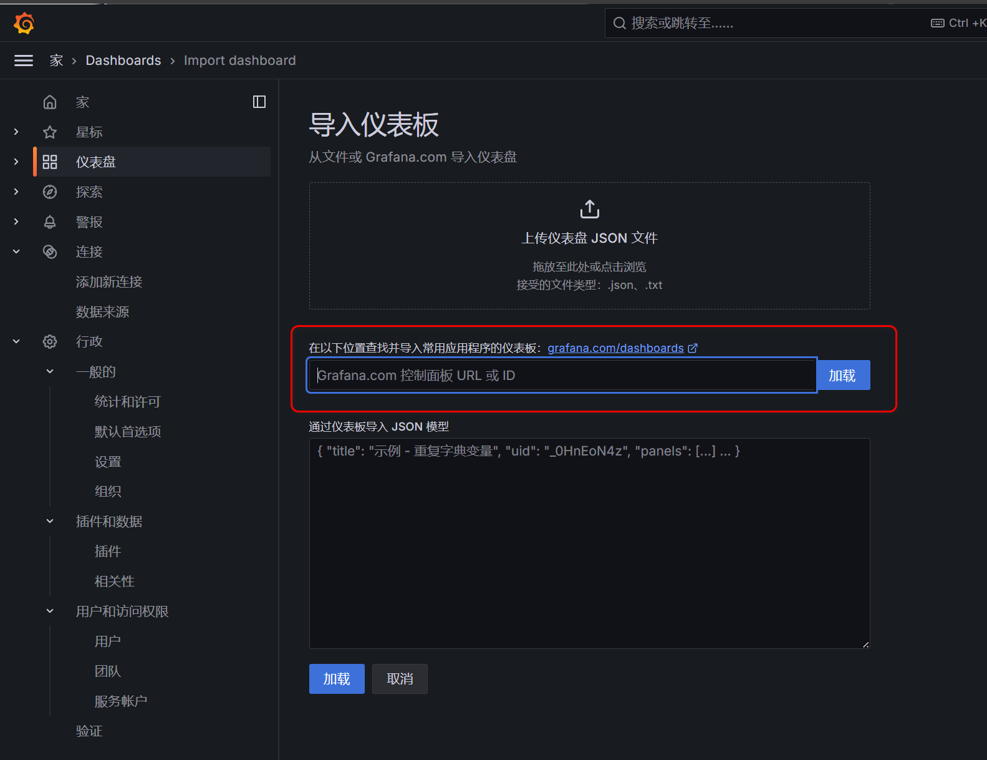Open 团队 in the sidebar

[x=108, y=671]
